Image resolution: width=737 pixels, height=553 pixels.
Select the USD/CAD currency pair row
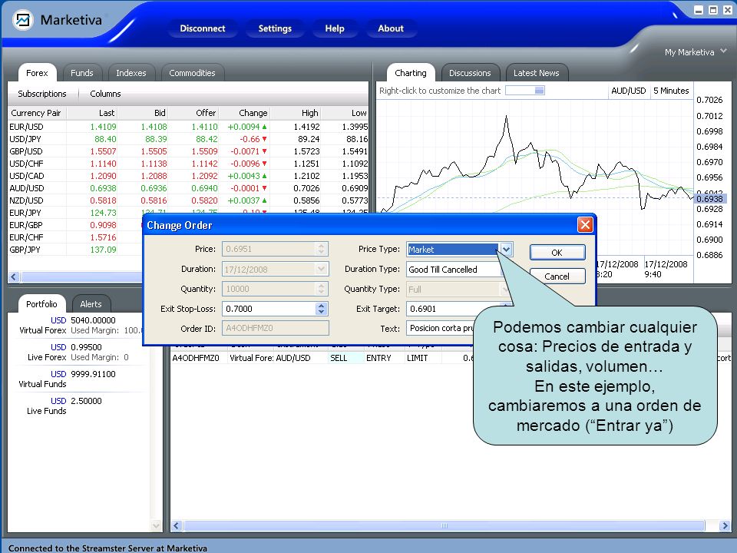[188, 175]
